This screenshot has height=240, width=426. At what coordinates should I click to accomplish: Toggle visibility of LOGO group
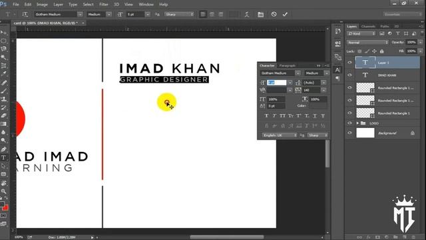click(x=349, y=123)
